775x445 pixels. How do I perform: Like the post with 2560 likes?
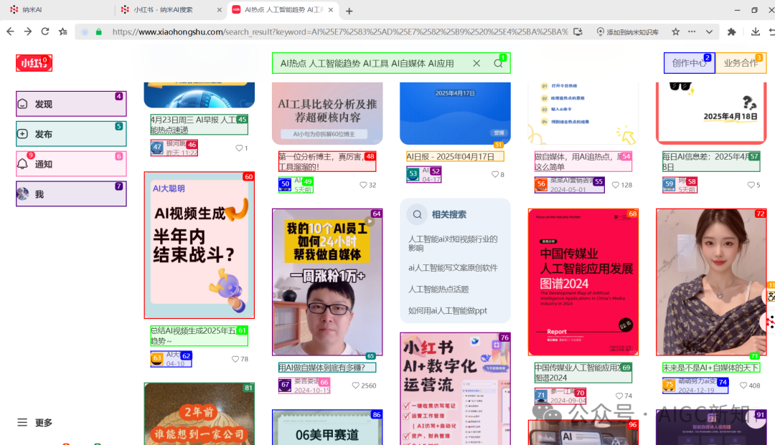click(x=355, y=386)
